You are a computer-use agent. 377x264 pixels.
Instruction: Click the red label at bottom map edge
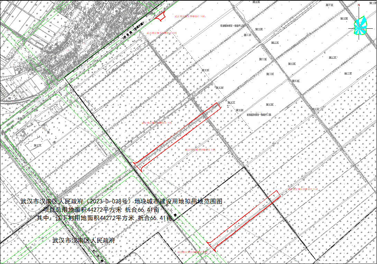(x=192, y=252)
